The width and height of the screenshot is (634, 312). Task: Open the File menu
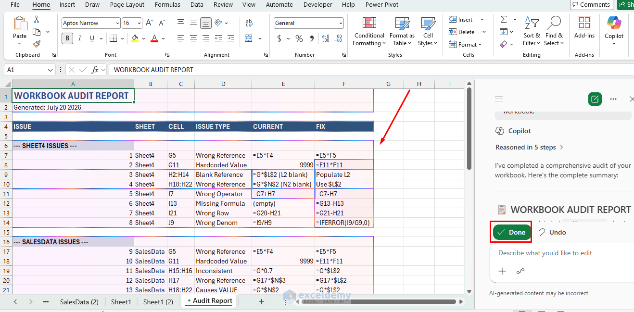tap(15, 5)
